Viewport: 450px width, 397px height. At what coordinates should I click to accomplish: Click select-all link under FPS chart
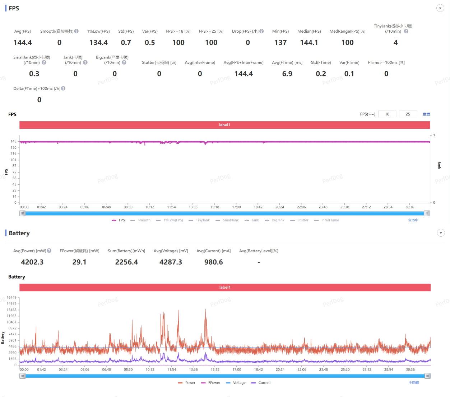413,220
